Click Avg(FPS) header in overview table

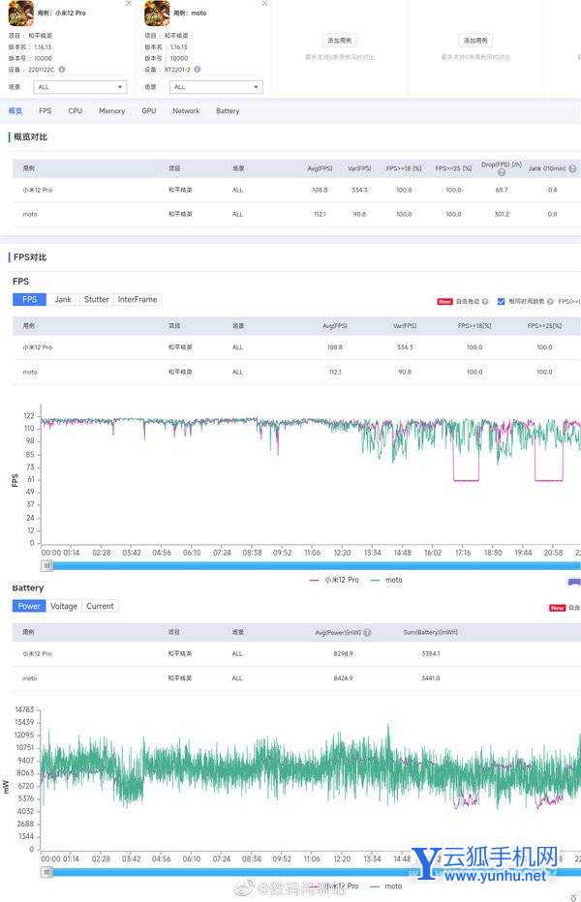click(x=320, y=168)
